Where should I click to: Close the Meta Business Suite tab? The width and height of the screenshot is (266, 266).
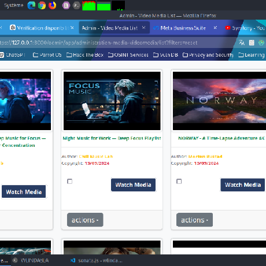click(215, 28)
